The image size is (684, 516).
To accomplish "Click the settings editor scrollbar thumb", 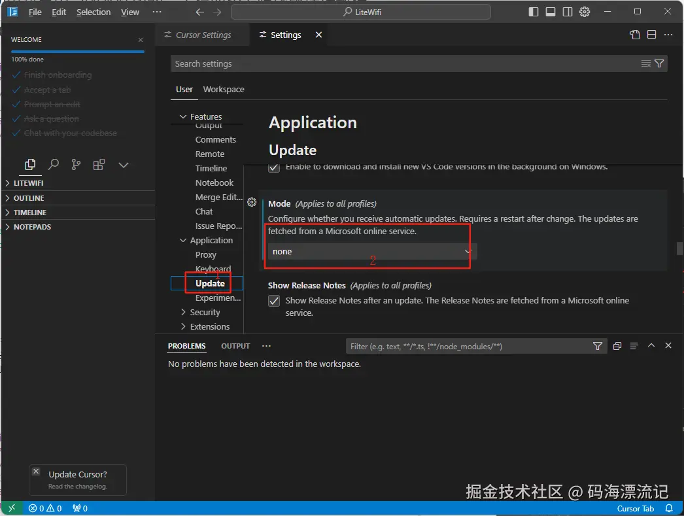I will (679, 249).
